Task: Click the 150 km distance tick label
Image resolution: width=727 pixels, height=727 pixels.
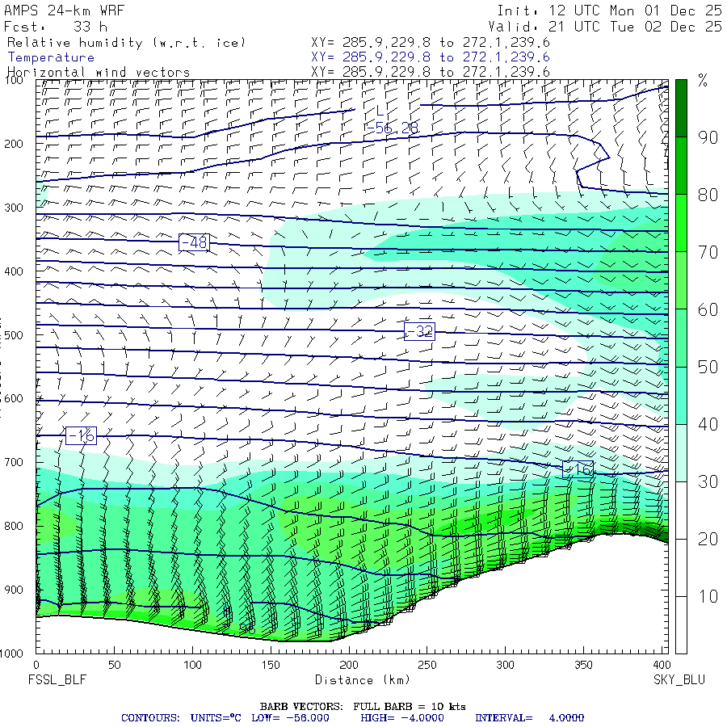Action: coord(271,665)
